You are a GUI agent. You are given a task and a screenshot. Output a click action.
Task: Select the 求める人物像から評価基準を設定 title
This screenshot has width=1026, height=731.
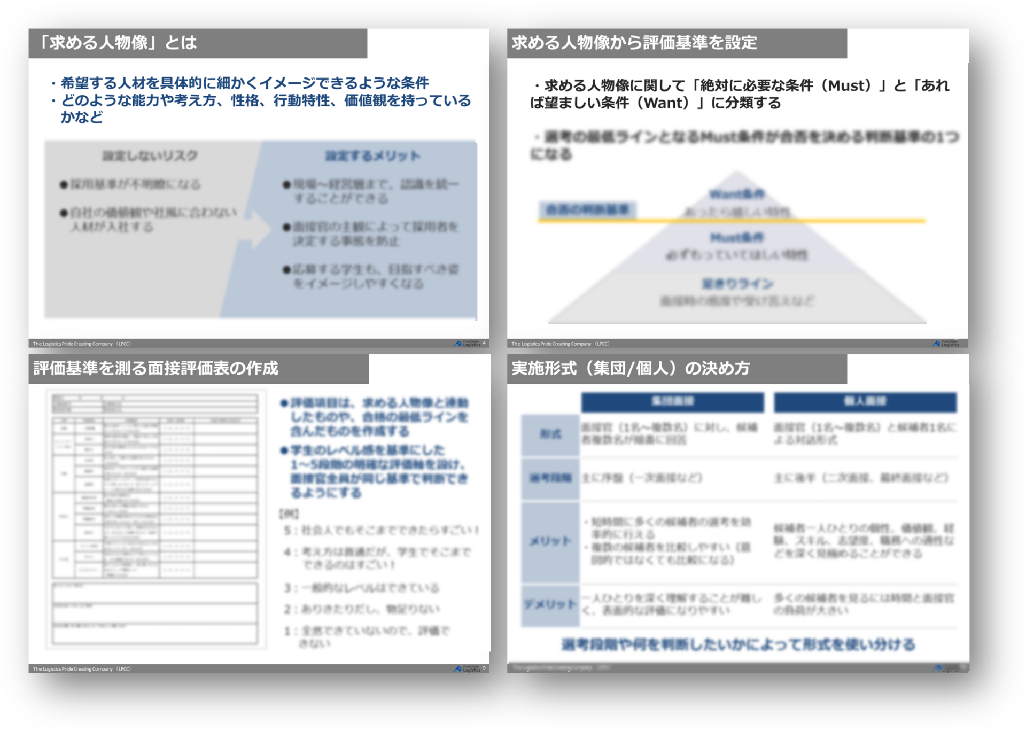[634, 43]
